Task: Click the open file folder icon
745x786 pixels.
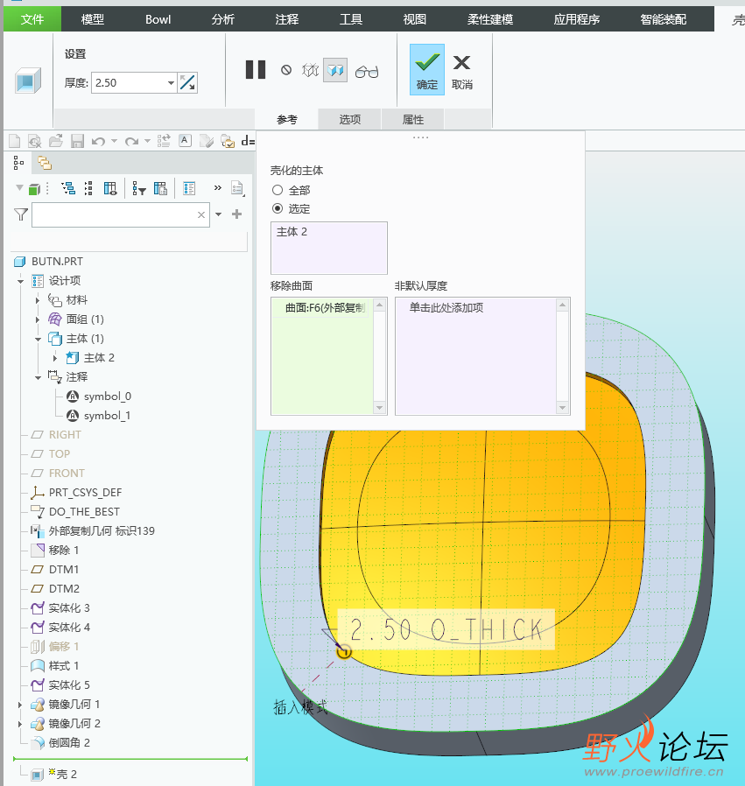Action: point(56,142)
